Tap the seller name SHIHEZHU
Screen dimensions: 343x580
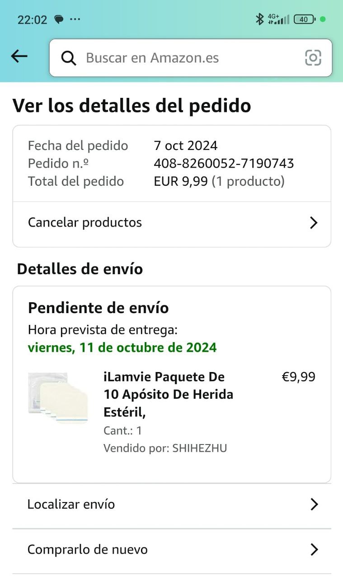pos(199,448)
